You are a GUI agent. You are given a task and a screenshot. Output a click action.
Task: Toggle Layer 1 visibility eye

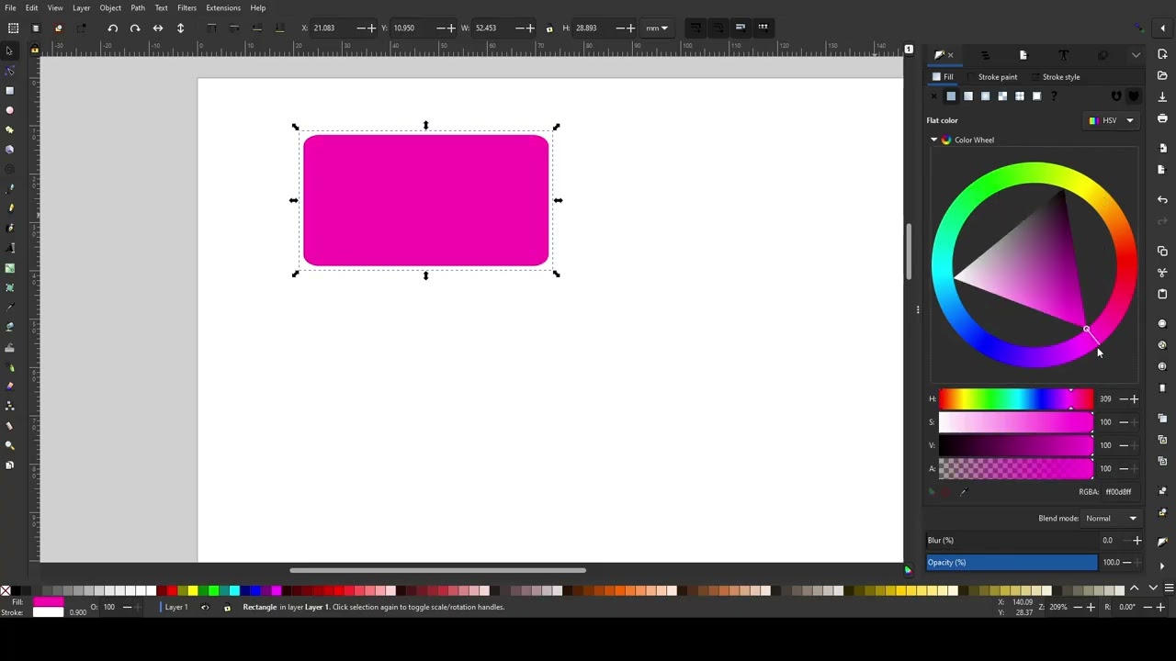[x=205, y=607]
